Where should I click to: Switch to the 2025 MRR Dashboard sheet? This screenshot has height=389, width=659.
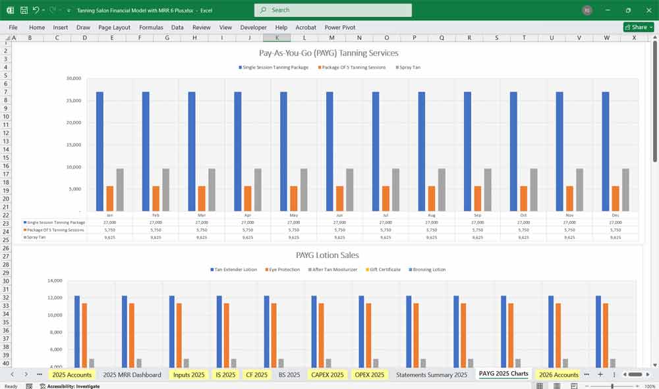132,375
